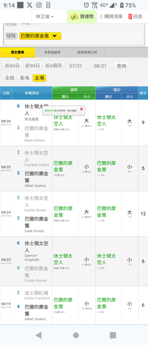The height and width of the screenshot is (345, 148).
Task: Tap the Instagram notification icon in status bar
Action: coord(39,5)
